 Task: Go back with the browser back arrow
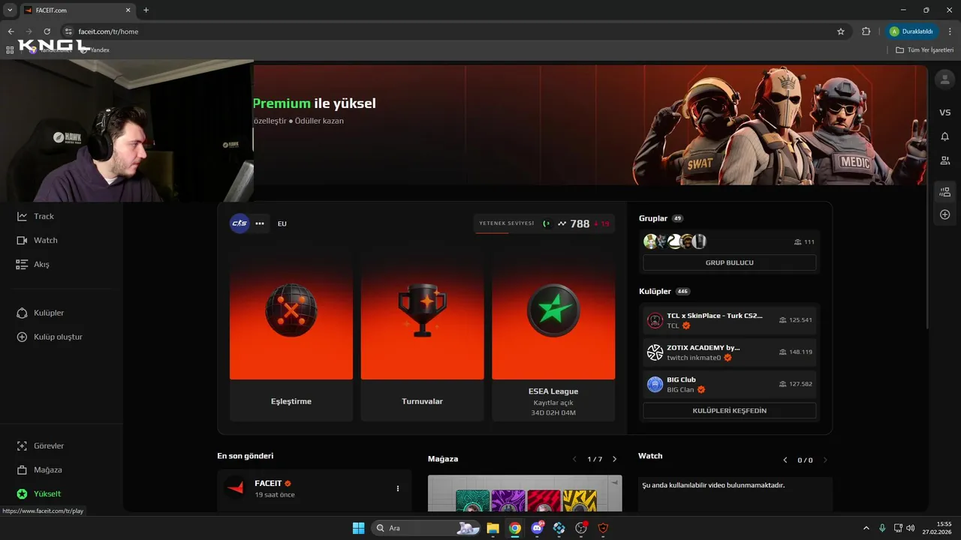coord(11,31)
